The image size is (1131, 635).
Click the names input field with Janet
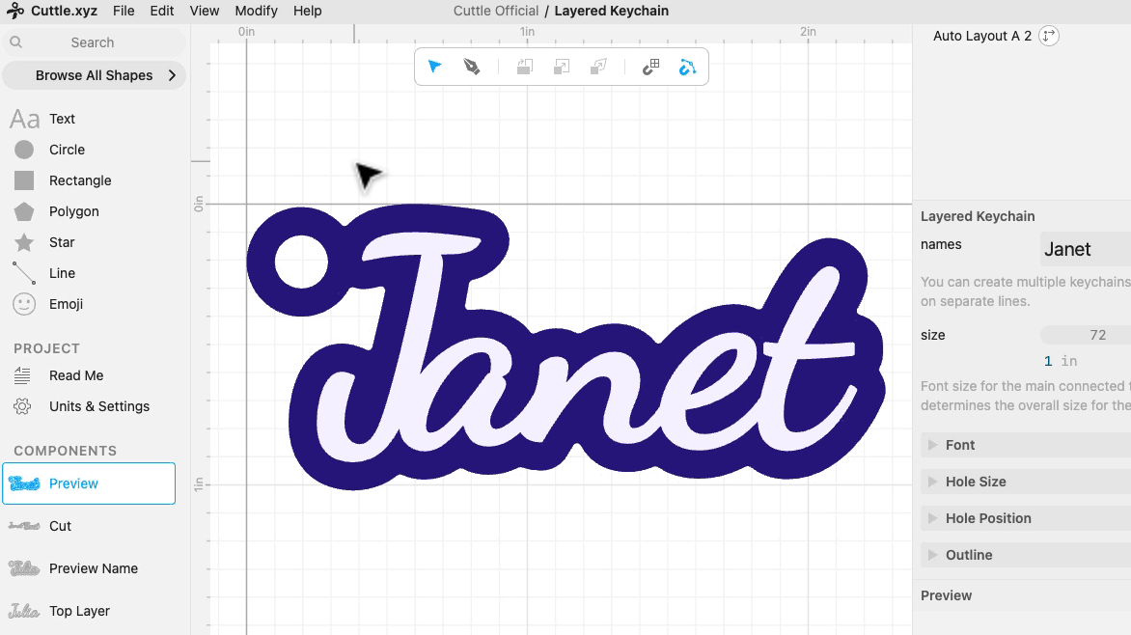click(x=1086, y=249)
